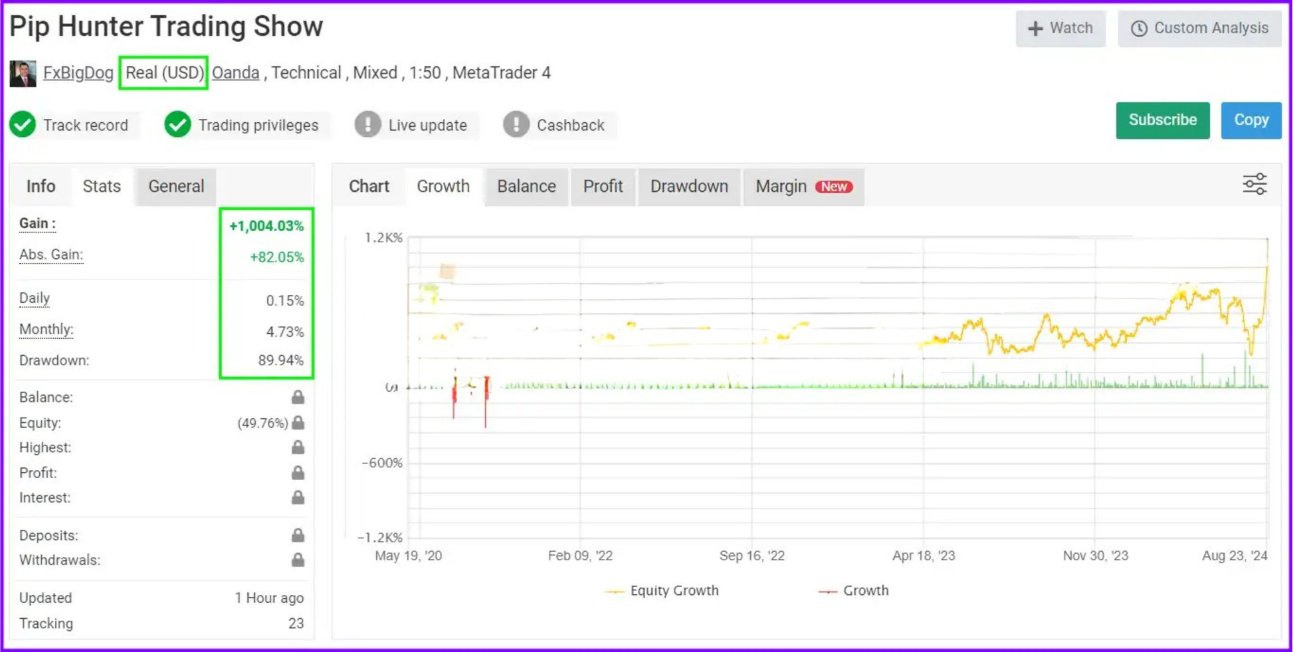Click the lock icon beside Profit
This screenshot has height=652, width=1293.
[298, 473]
